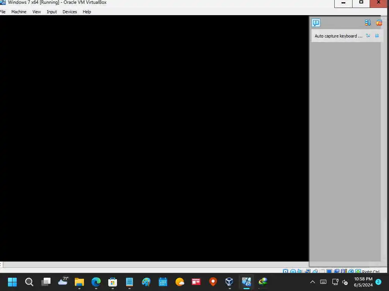Open the Notepad taskbar icon
This screenshot has height=291, width=389.
click(x=129, y=282)
